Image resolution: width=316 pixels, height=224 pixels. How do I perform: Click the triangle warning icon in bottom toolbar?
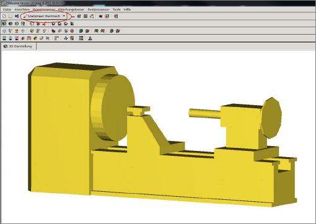90,38
